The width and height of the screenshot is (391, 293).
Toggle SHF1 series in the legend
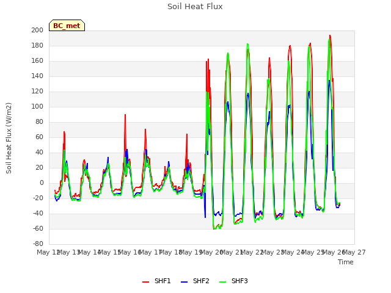(x=156, y=281)
